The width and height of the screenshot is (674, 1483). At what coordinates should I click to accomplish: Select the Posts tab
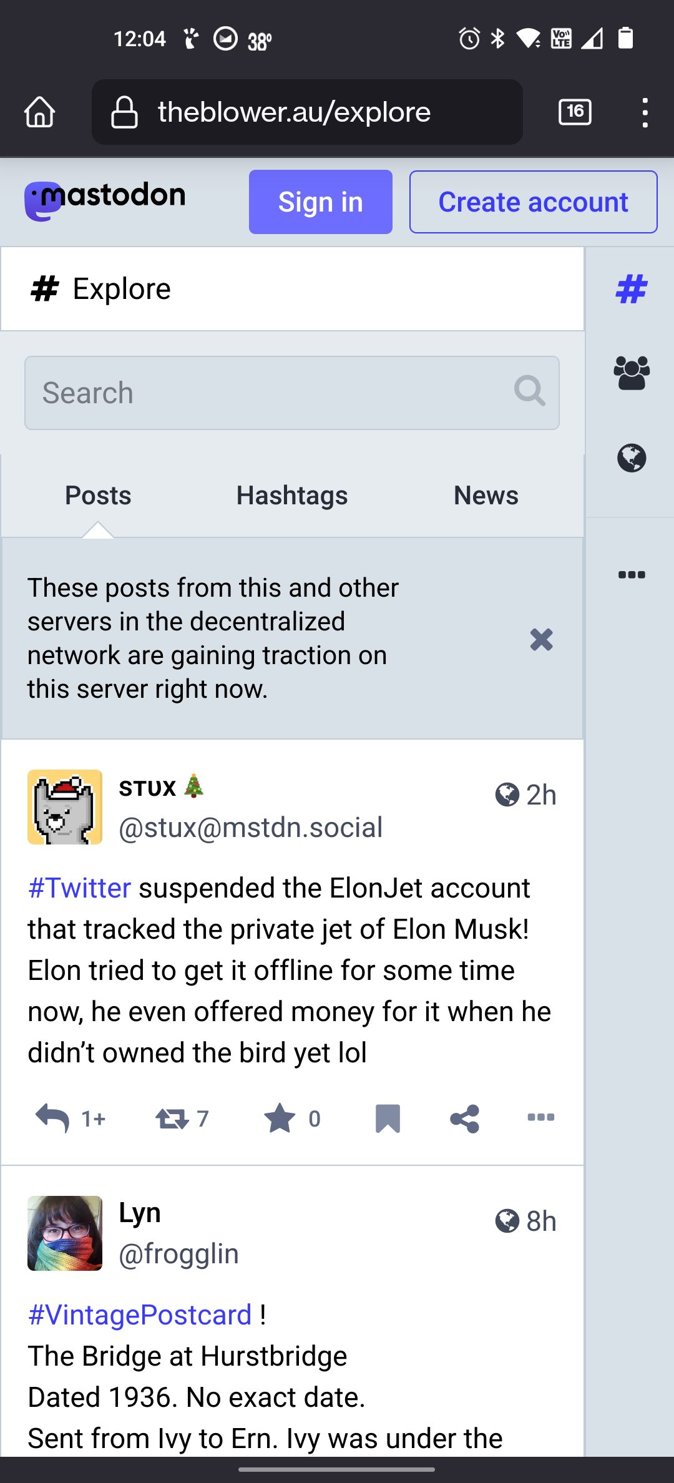click(98, 496)
